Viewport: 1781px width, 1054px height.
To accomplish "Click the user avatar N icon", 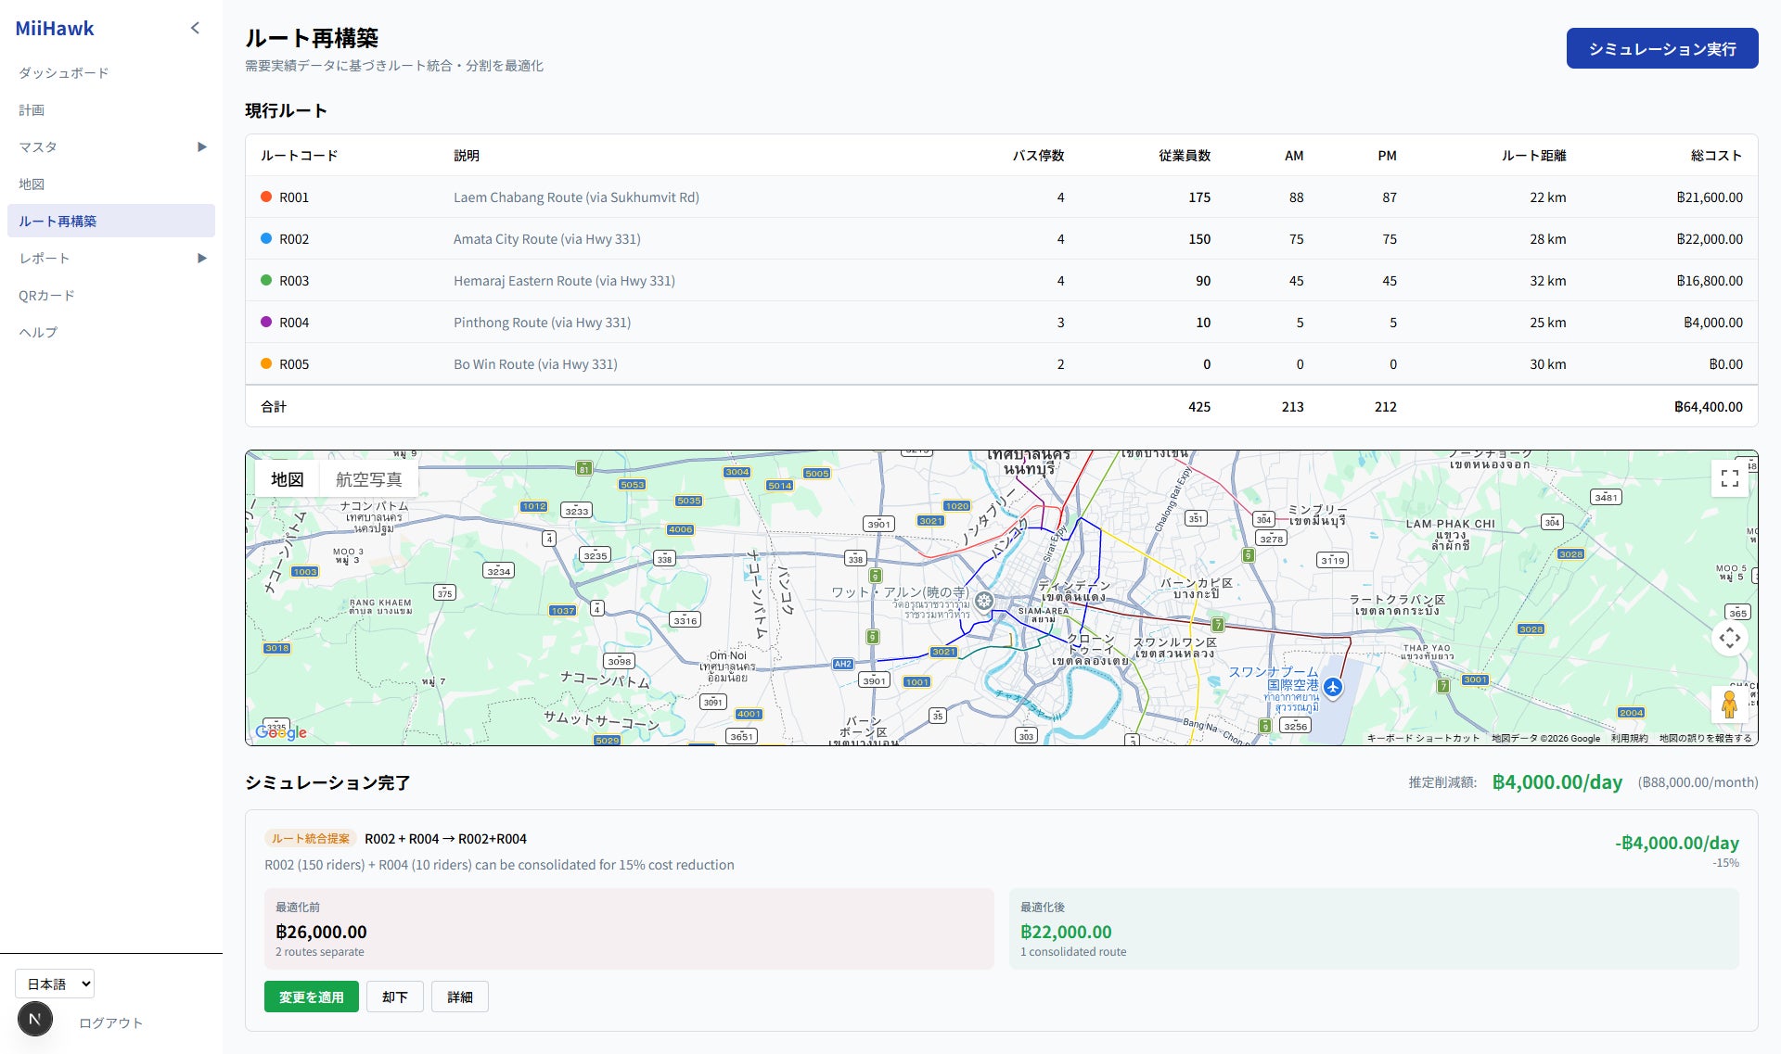I will (x=35, y=1020).
